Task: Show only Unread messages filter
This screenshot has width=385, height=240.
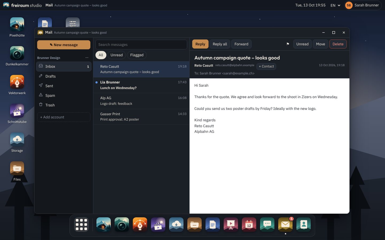Action: pos(117,55)
